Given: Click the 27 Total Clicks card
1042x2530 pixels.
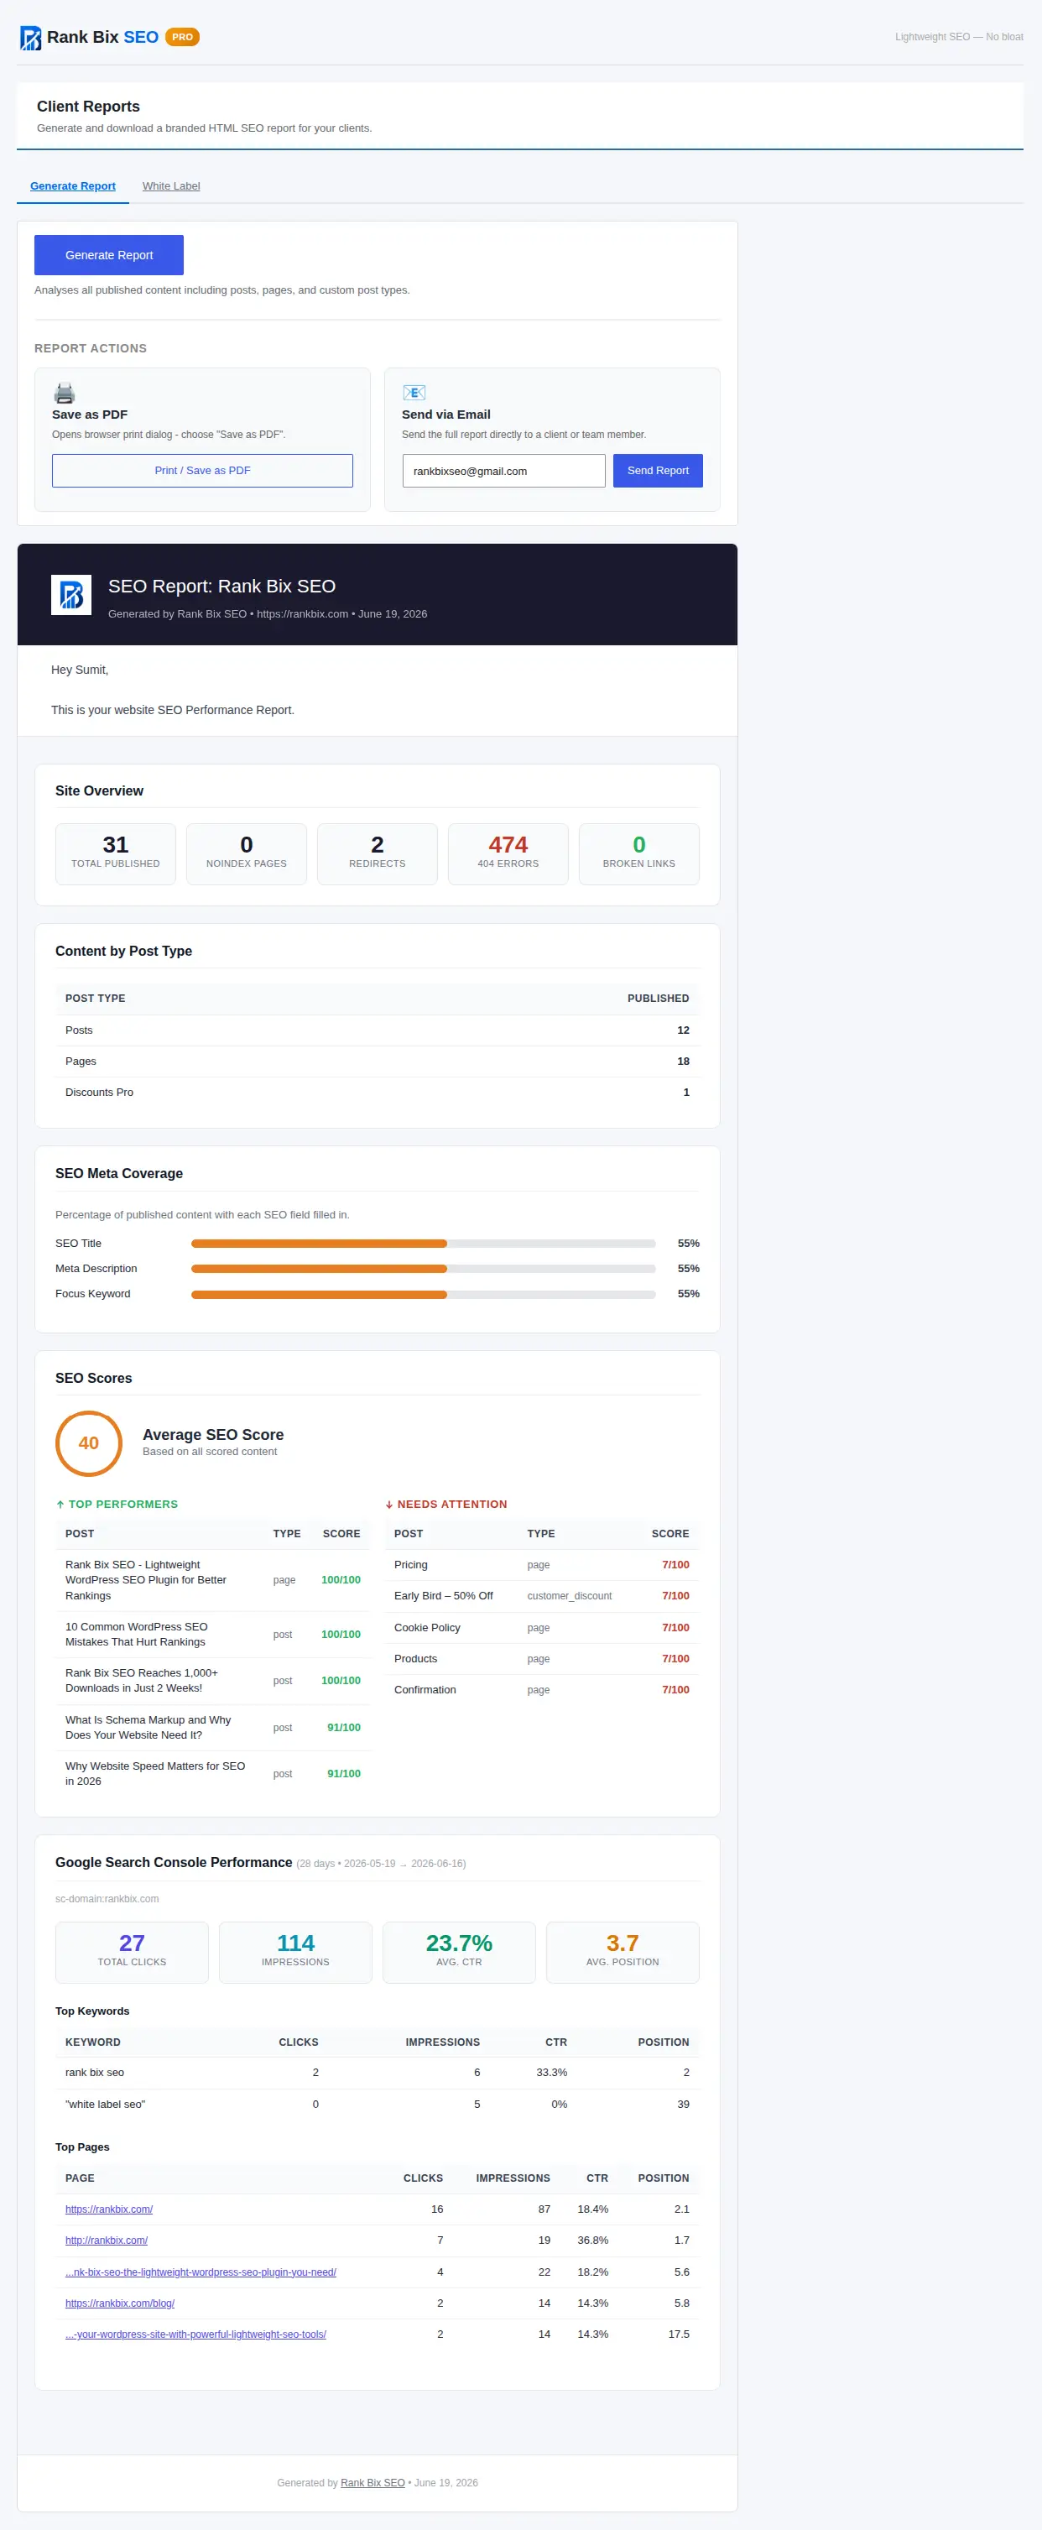Looking at the screenshot, I should point(132,1953).
